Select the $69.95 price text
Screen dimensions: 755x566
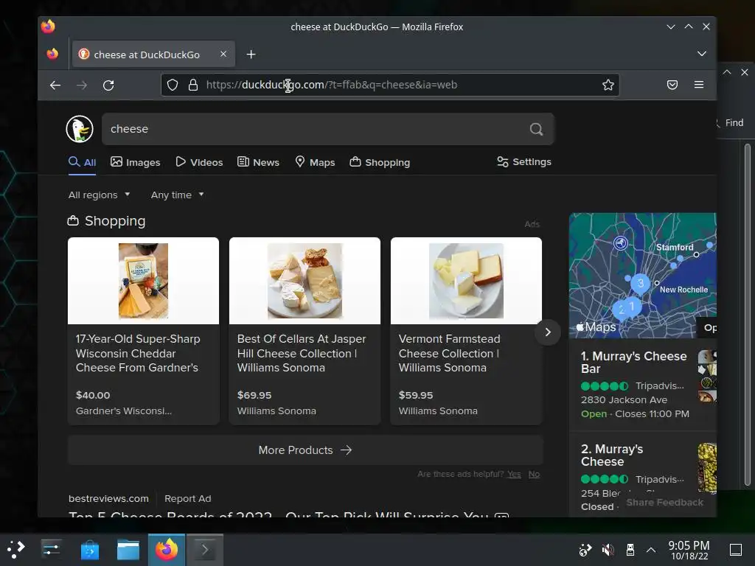tap(254, 395)
